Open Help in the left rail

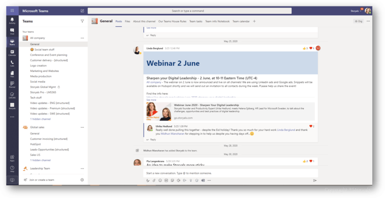pyautogui.click(x=12, y=169)
